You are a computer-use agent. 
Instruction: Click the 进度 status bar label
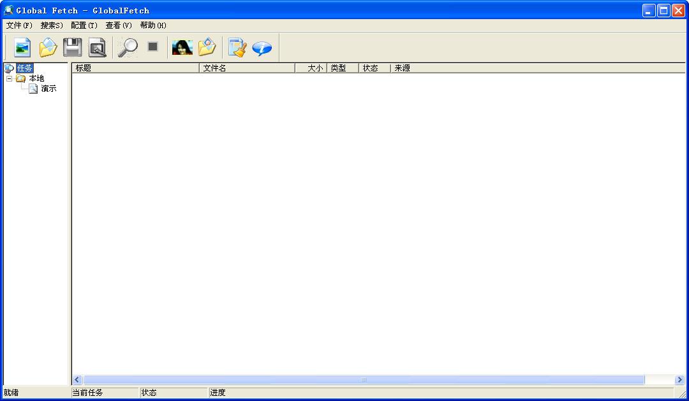point(218,393)
